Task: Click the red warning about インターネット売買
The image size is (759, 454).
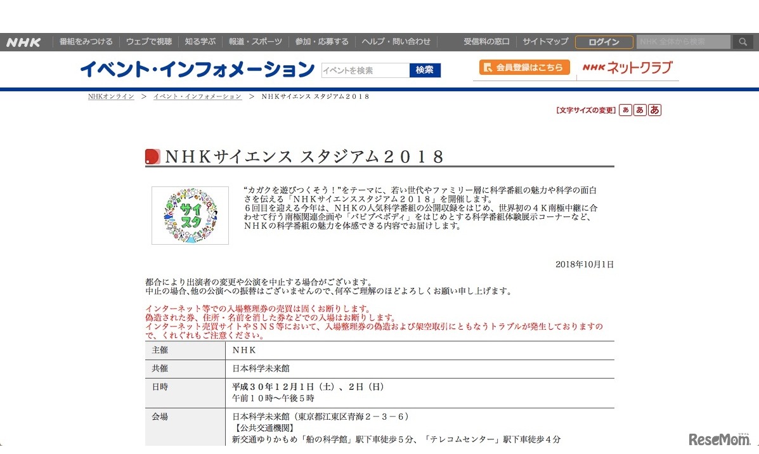Action: coord(374,330)
